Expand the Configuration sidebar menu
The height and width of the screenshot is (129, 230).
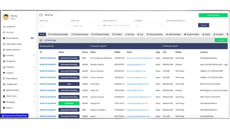coord(19,84)
